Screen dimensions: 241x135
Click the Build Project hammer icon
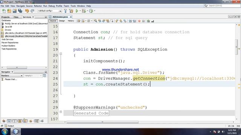(x=66, y=11)
